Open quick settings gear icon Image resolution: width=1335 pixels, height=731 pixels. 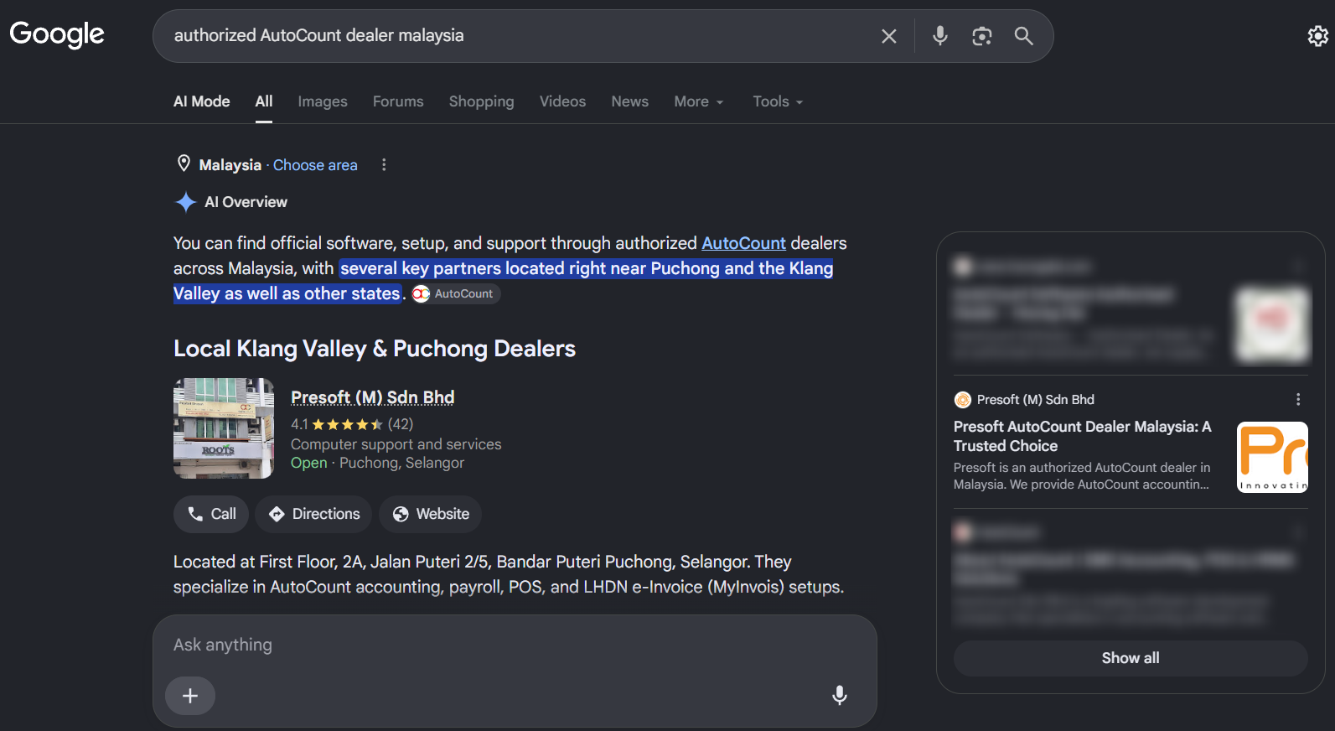click(x=1318, y=36)
